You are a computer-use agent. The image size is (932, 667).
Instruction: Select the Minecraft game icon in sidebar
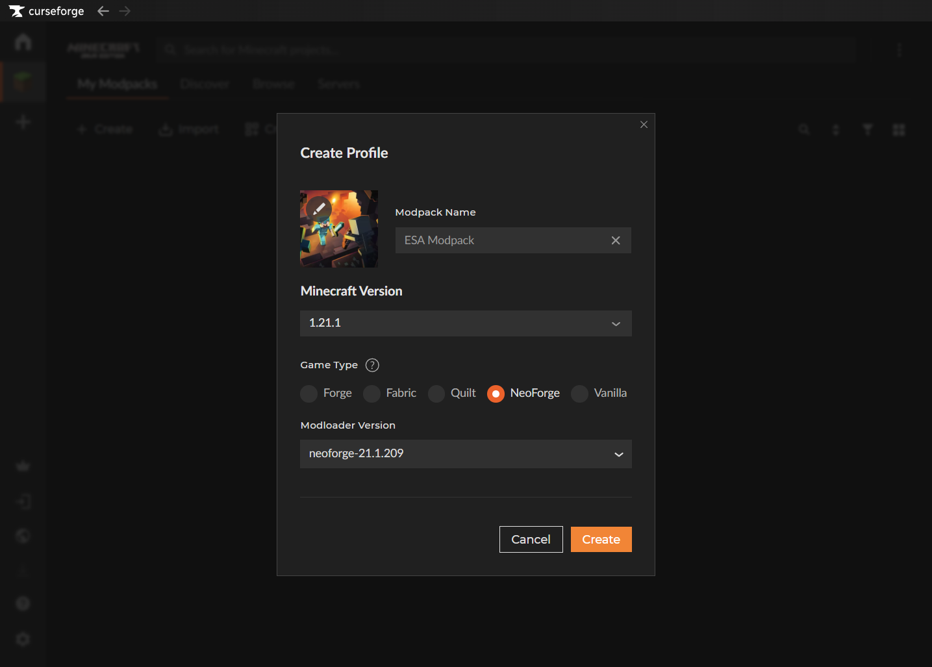pyautogui.click(x=23, y=82)
